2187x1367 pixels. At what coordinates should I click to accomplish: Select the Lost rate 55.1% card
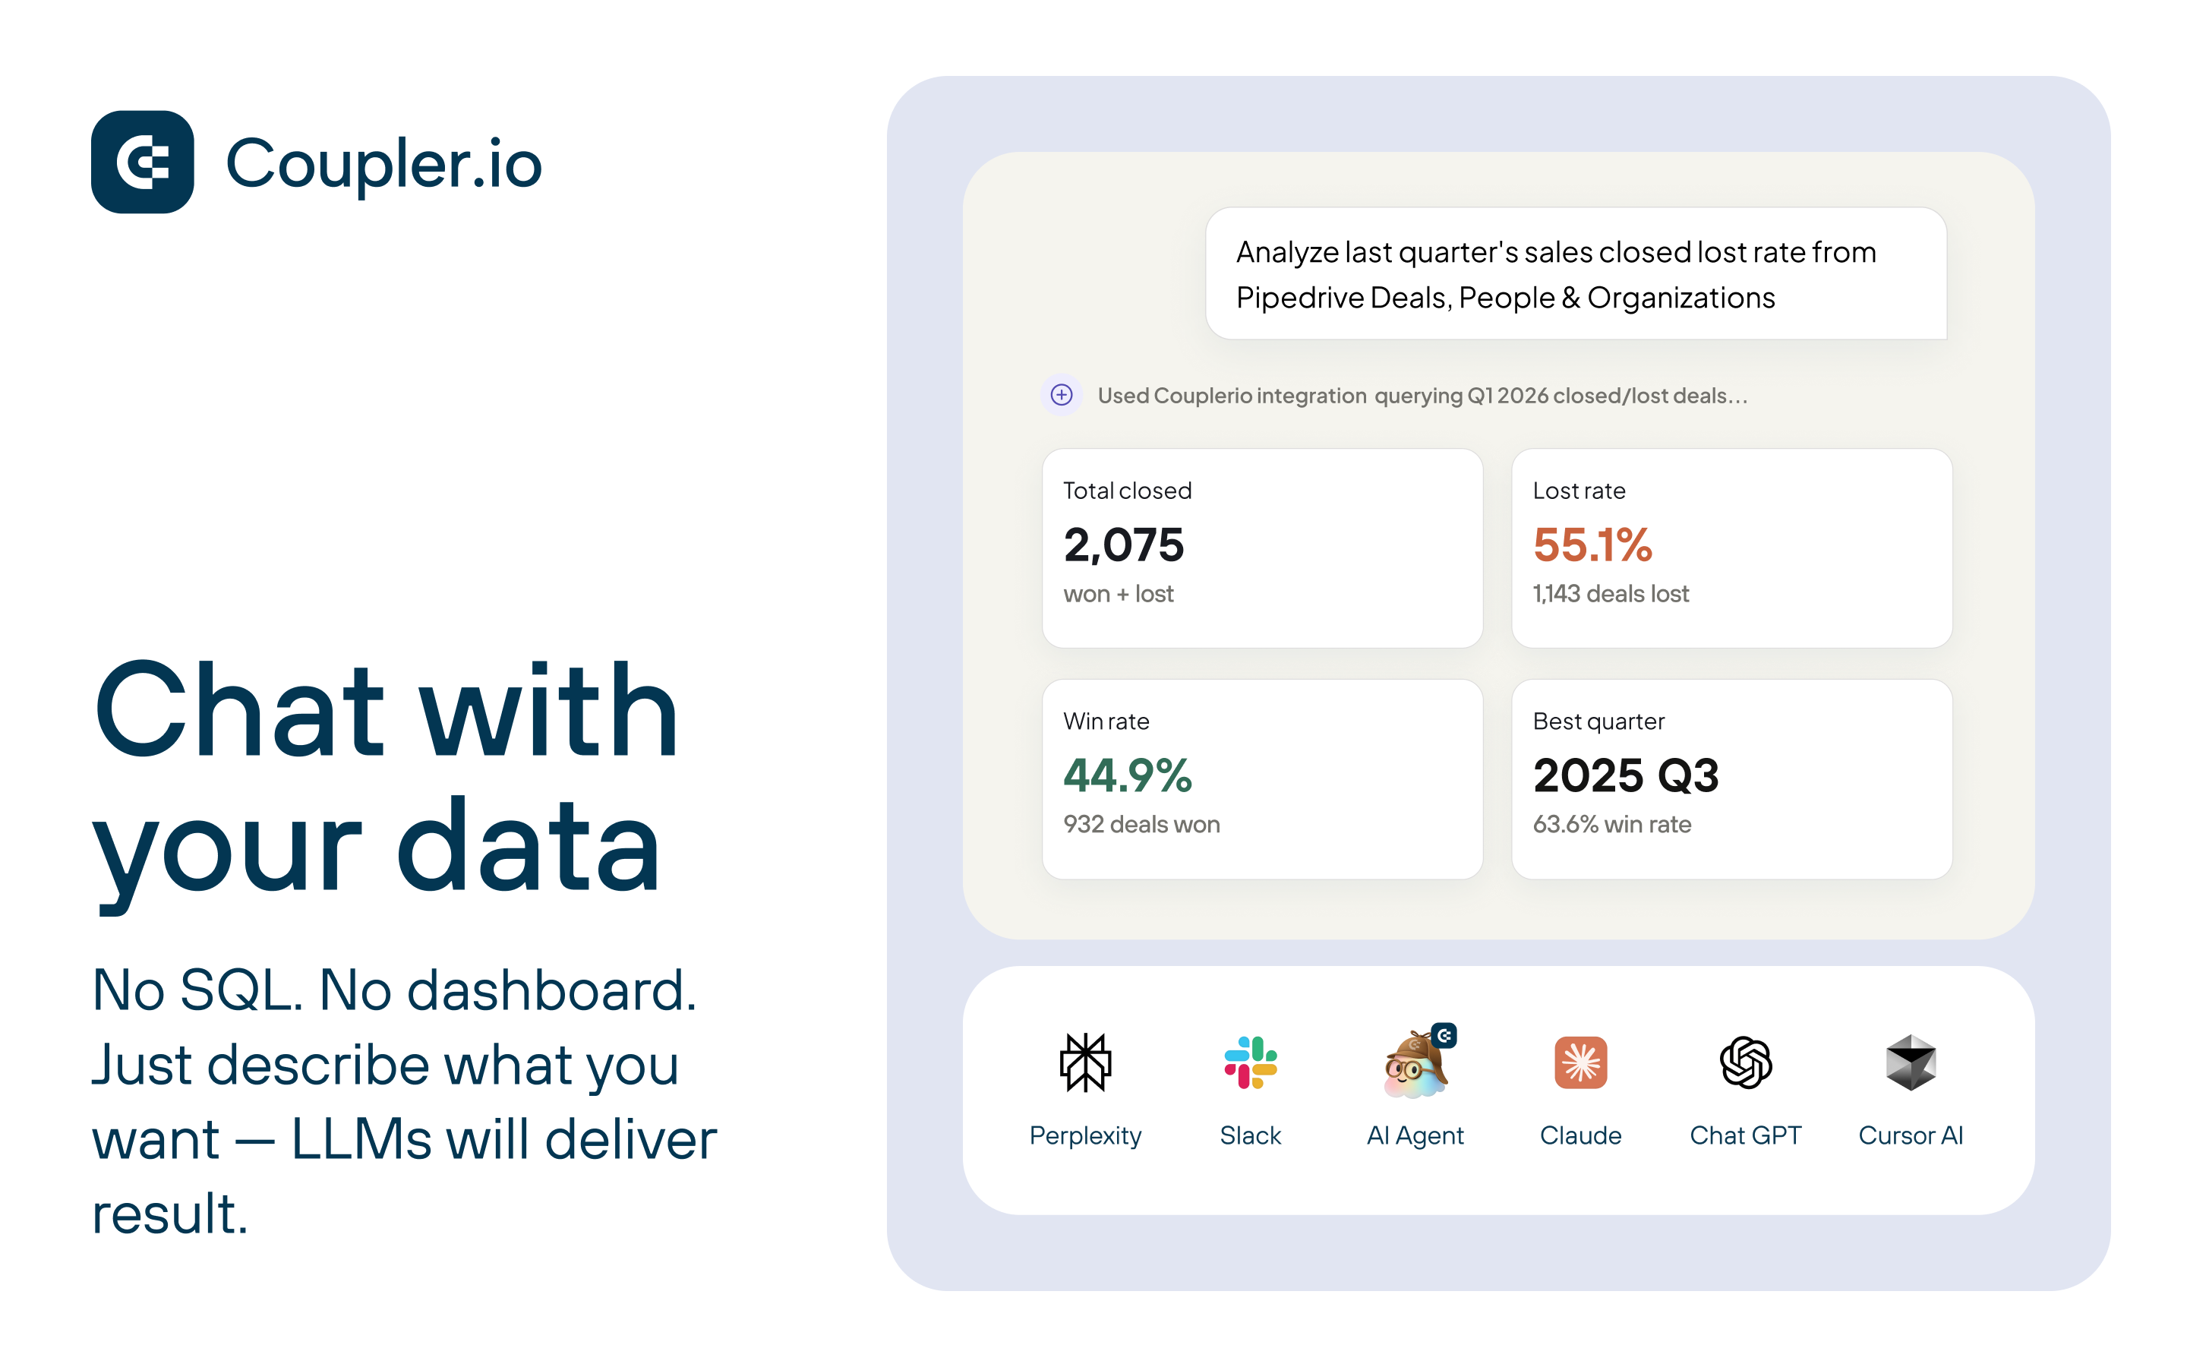1731,549
